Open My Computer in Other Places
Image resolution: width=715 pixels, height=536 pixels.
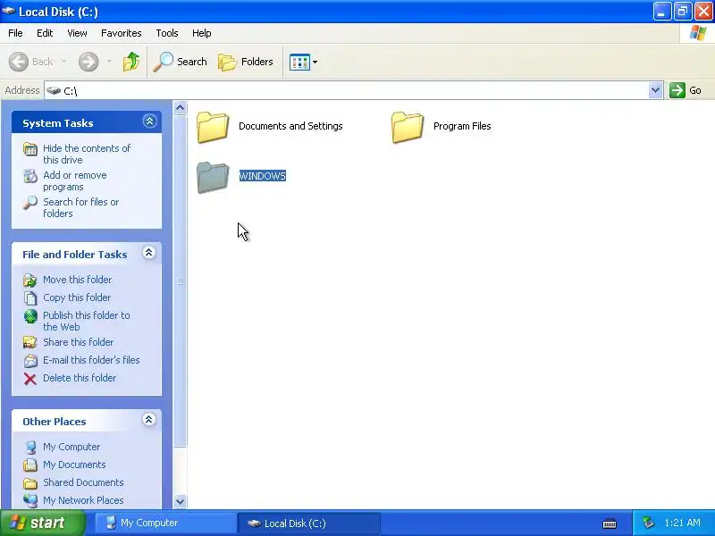pyautogui.click(x=71, y=447)
